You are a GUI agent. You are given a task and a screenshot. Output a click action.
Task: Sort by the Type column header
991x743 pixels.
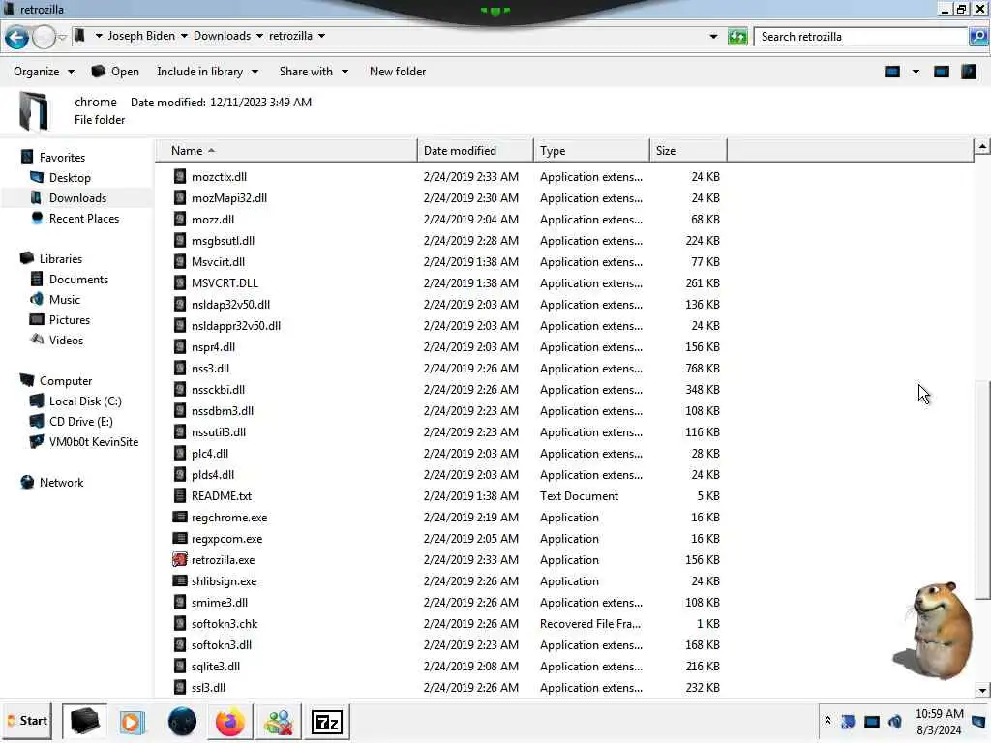pyautogui.click(x=591, y=150)
